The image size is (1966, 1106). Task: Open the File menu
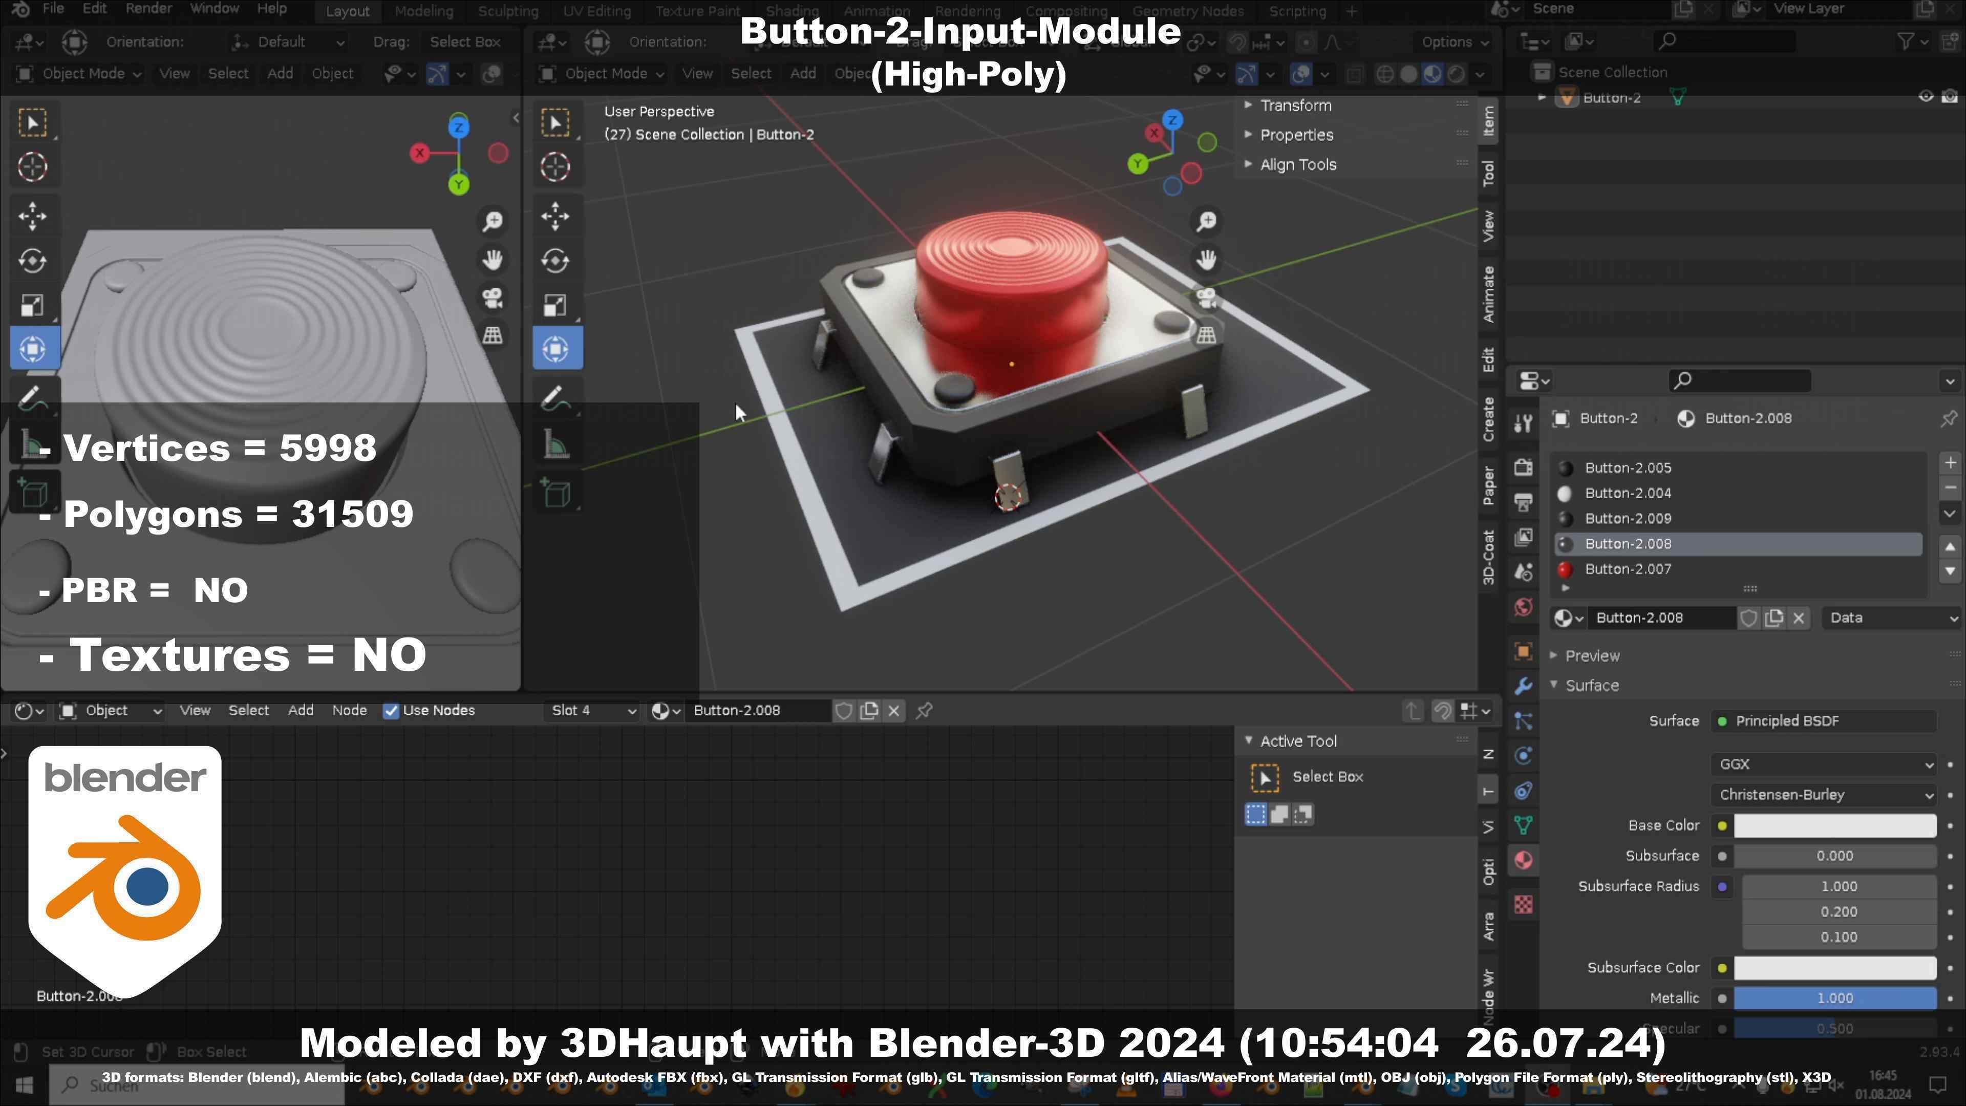53,9
